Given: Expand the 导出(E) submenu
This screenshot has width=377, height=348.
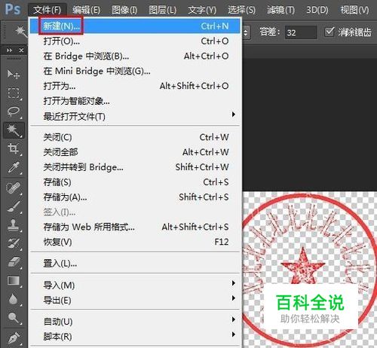Looking at the screenshot, I should coord(136,301).
